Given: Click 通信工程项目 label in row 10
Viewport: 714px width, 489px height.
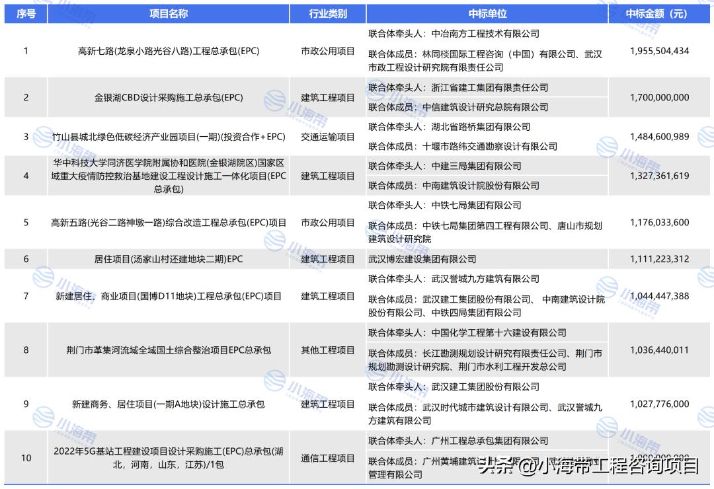Looking at the screenshot, I should (x=329, y=457).
